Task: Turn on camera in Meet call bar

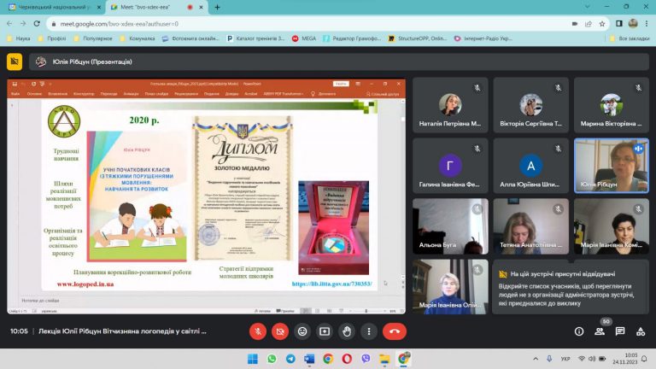Action: pos(280,331)
